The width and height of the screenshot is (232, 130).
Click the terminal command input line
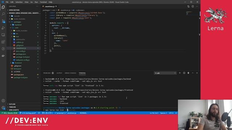(109, 110)
